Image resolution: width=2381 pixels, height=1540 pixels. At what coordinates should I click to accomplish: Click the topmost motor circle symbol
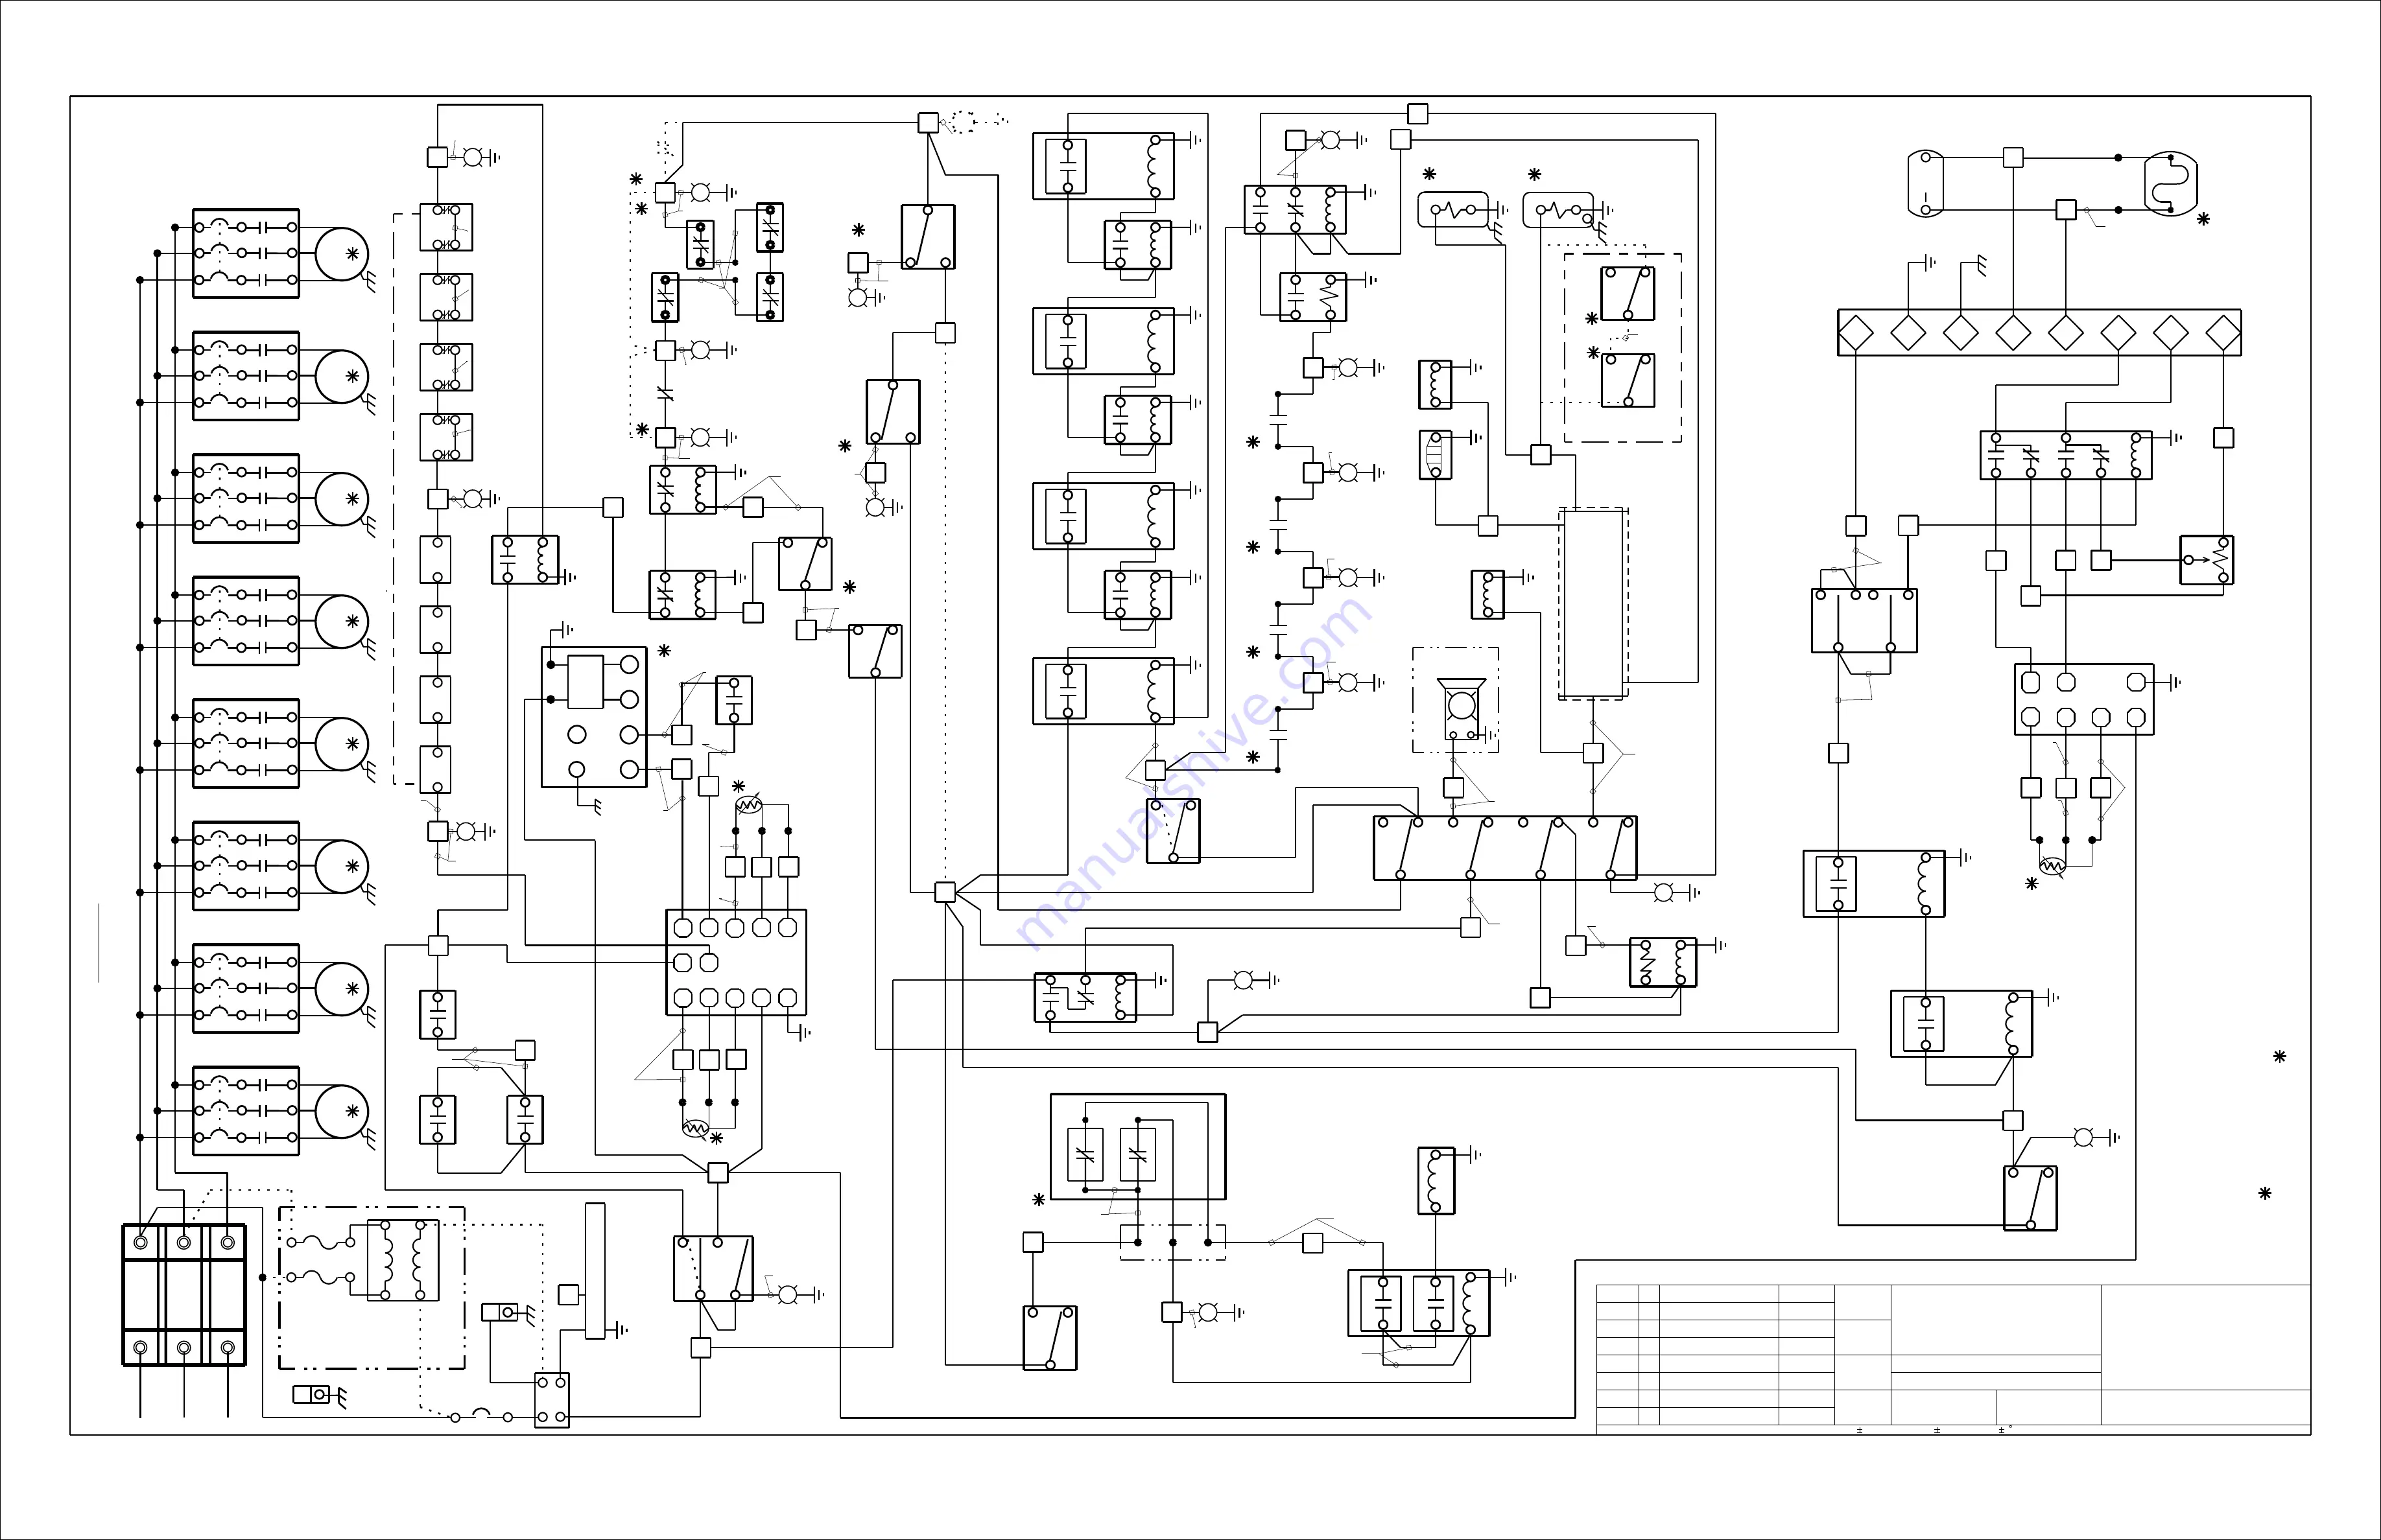point(341,254)
